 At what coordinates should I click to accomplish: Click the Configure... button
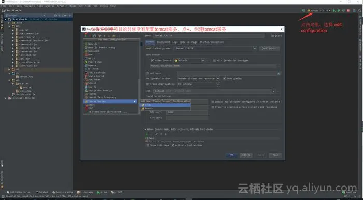(270, 48)
